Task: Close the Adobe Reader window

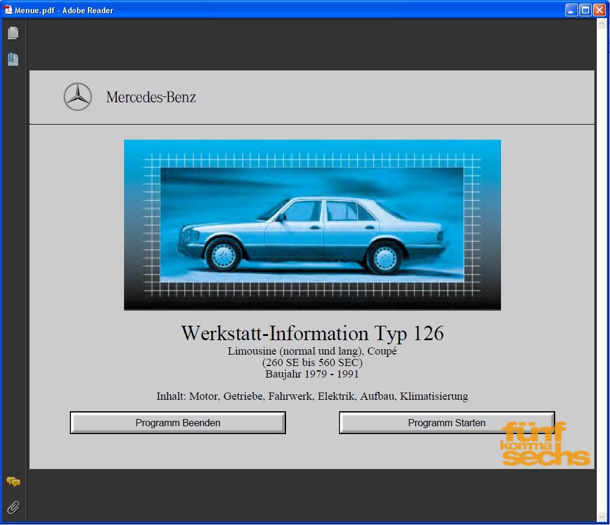Action: pos(599,10)
